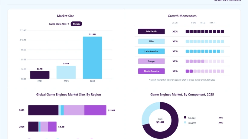
Task: Click the HIGH momentum column header
Action: click(x=212, y=23)
